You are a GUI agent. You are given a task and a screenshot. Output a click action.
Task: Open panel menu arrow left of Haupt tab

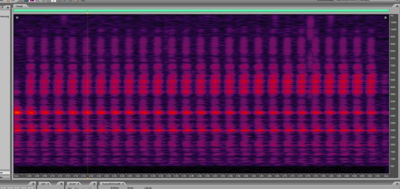[x=8, y=7]
